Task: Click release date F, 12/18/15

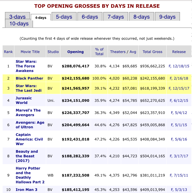Action: point(179,66)
